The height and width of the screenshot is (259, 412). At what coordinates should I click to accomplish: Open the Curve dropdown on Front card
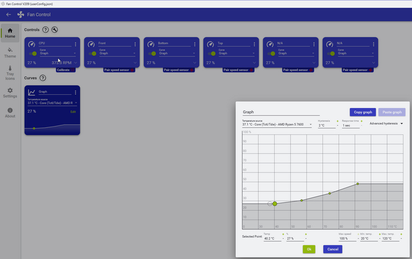click(118, 52)
